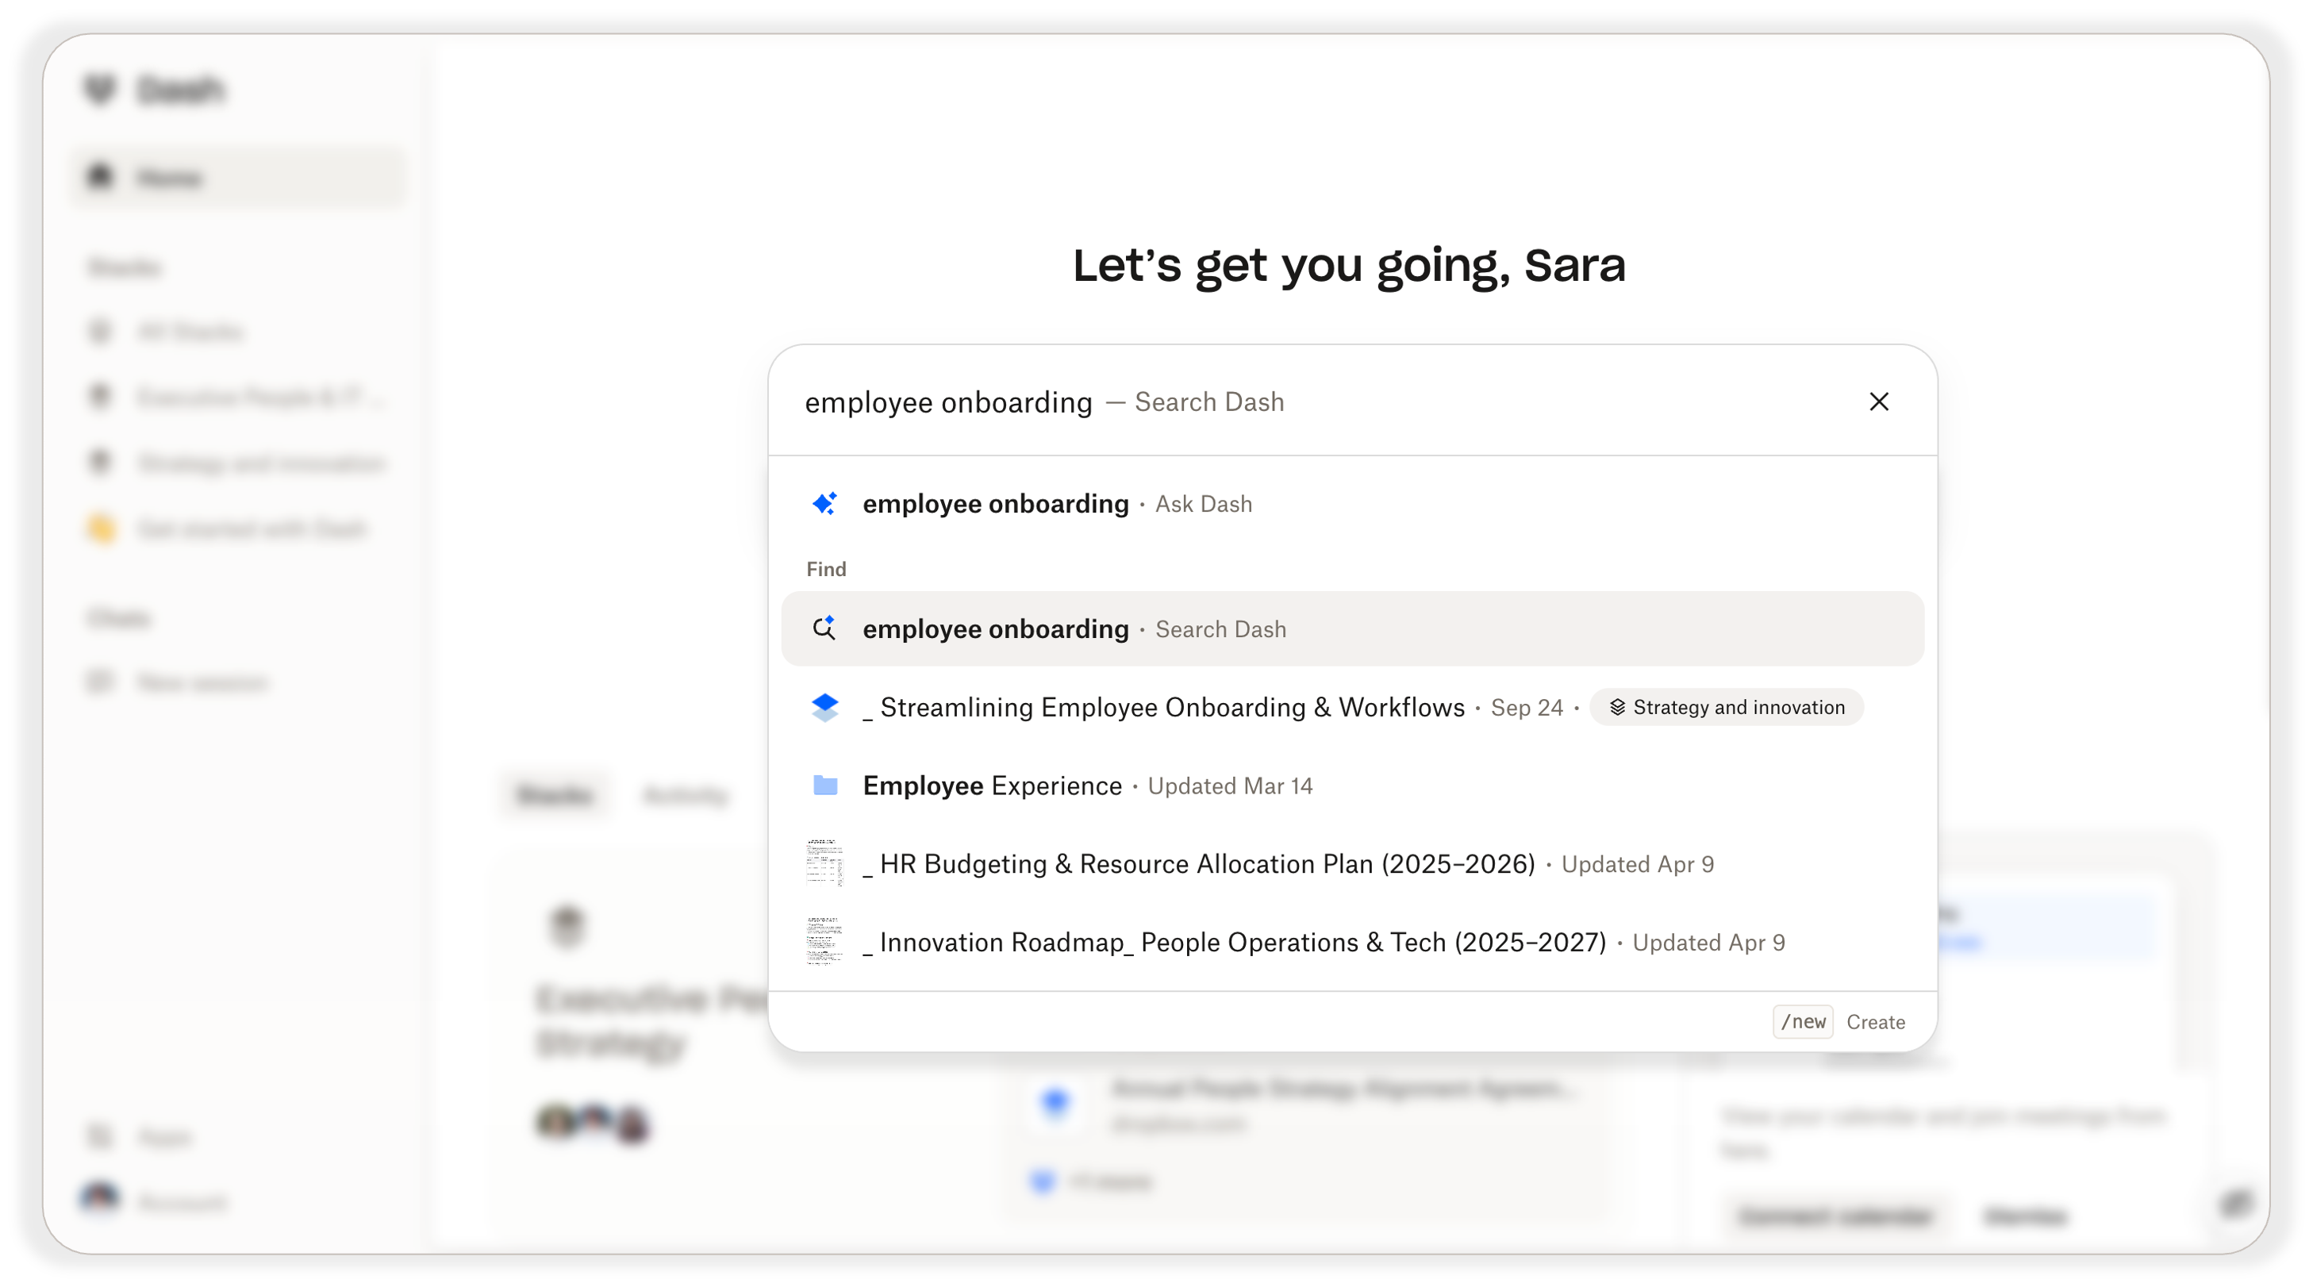
Task: Click the stack icon on the Streamlining Employee Onboarding row
Action: pyautogui.click(x=825, y=707)
